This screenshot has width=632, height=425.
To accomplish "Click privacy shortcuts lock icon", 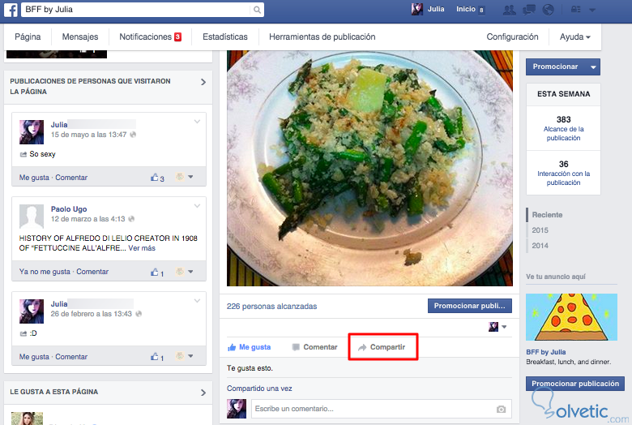I will coord(575,10).
